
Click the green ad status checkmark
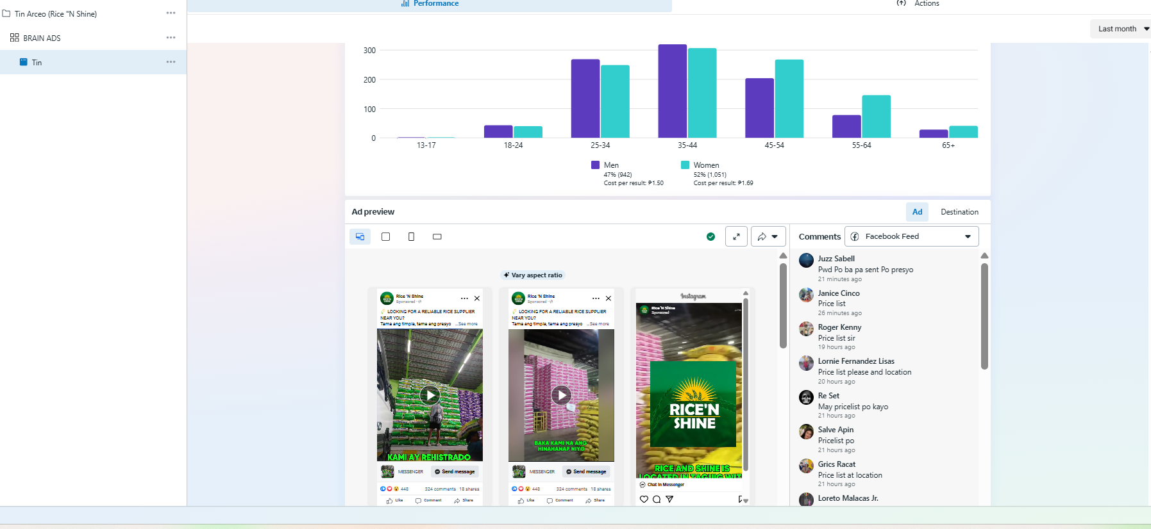point(710,237)
